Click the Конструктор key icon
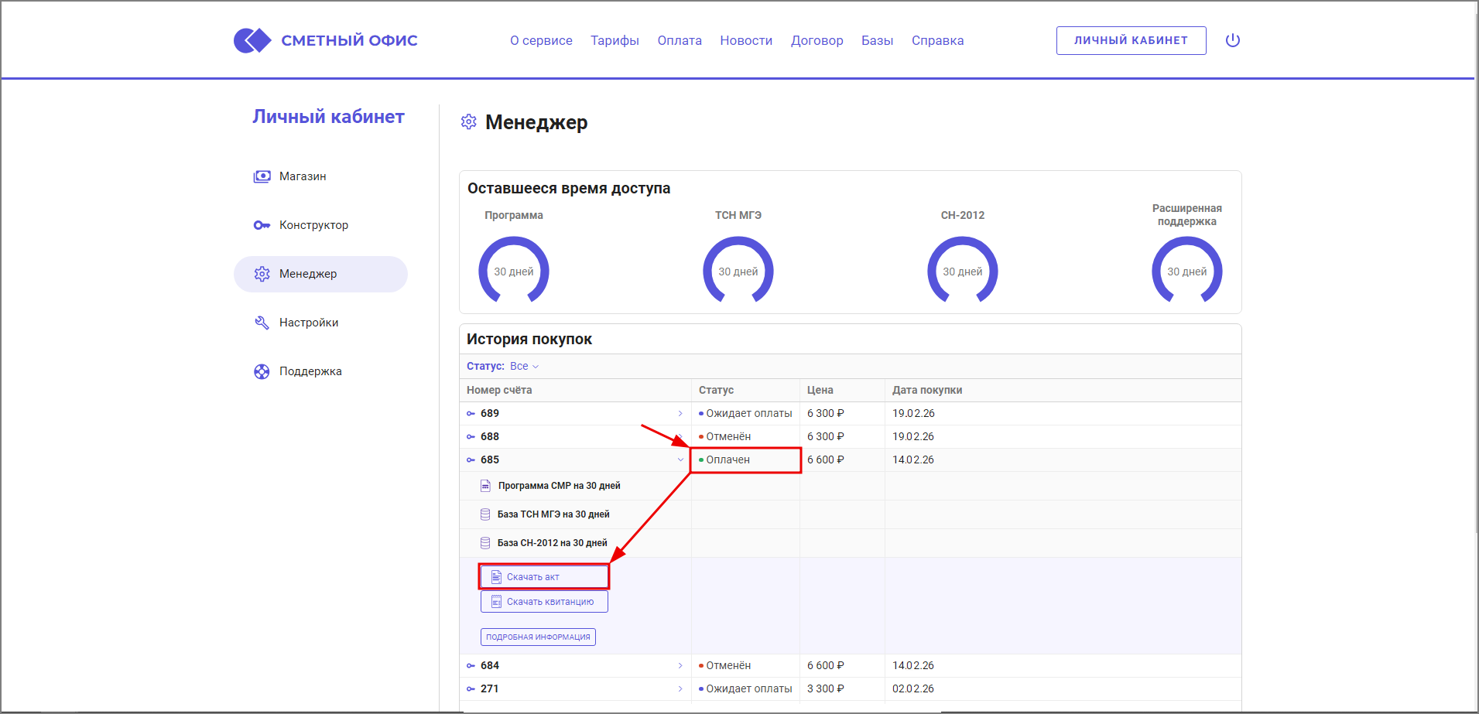Screen dimensions: 1479x714 point(262,225)
